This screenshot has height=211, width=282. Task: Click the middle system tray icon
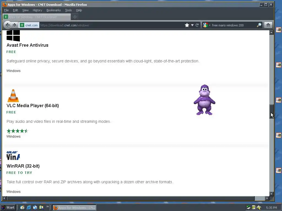(x=254, y=207)
